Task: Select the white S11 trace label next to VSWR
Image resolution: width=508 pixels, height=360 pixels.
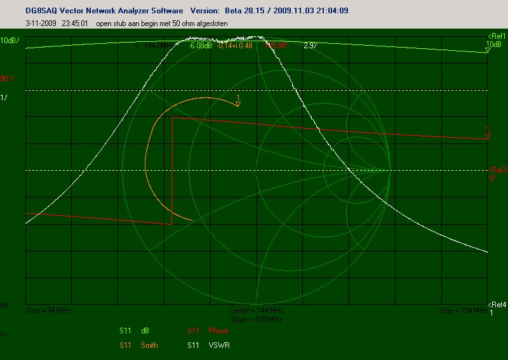Action: (193, 345)
